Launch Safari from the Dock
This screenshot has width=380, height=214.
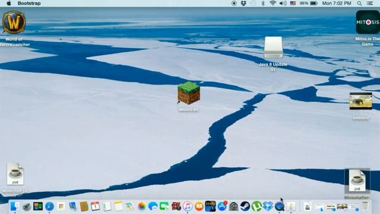[49, 206]
